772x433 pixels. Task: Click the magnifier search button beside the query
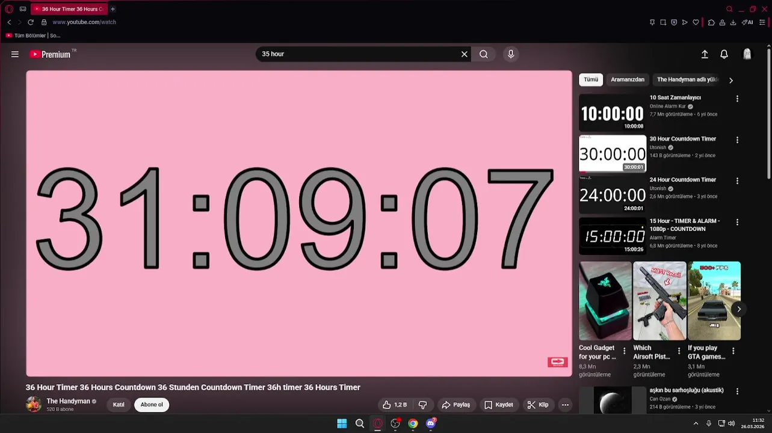pyautogui.click(x=484, y=54)
